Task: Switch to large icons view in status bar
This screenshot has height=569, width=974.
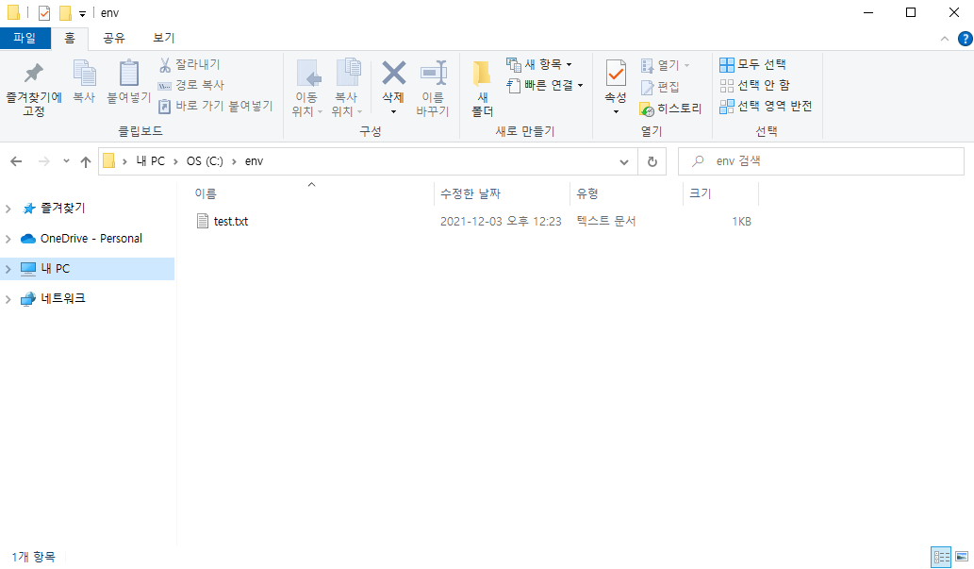Action: pos(962,557)
